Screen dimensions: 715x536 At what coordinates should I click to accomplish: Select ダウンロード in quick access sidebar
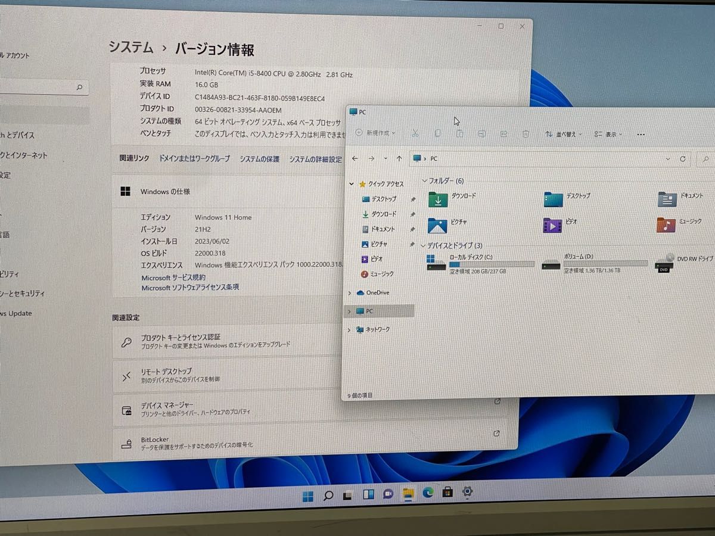(x=379, y=214)
